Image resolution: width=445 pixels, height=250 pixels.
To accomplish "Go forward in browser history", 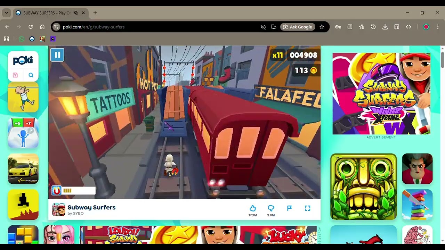I will tap(19, 27).
